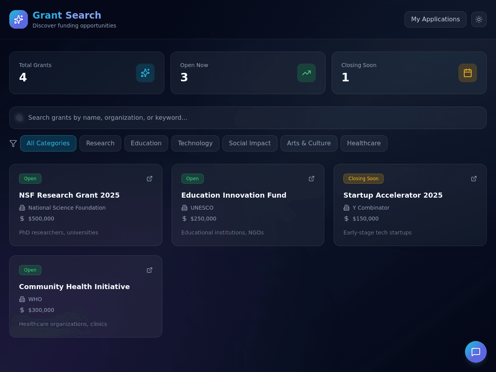This screenshot has width=496, height=372.
Task: Click building icon beside National Science Foundation
Action: 22,208
